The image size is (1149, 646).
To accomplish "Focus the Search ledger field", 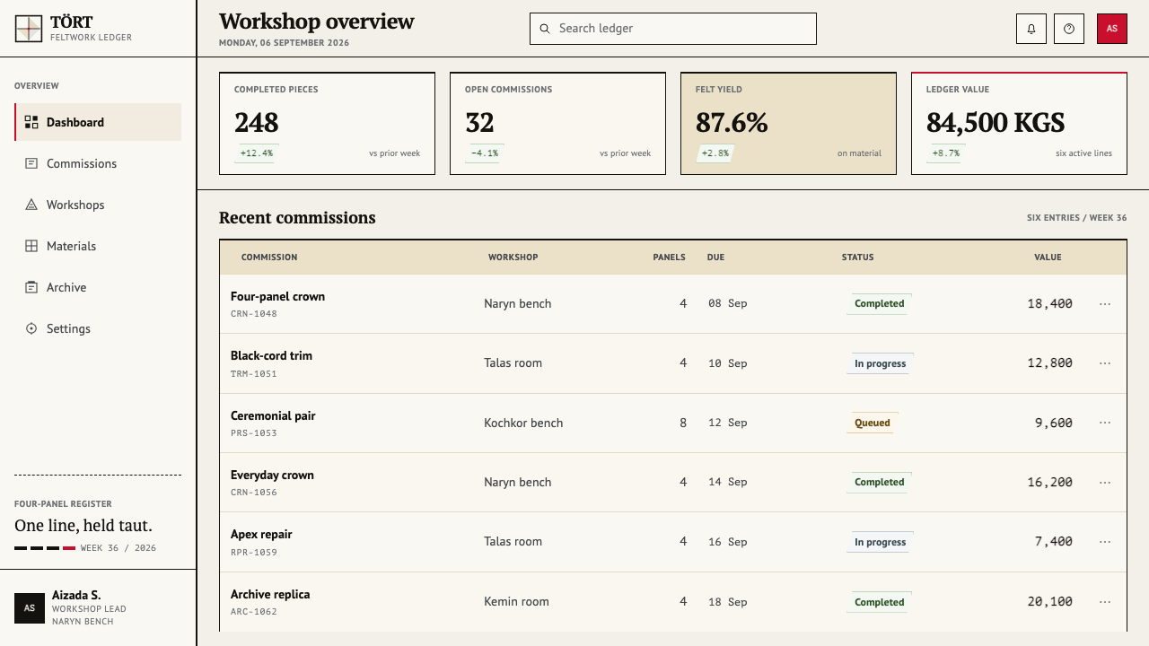I will tap(673, 29).
